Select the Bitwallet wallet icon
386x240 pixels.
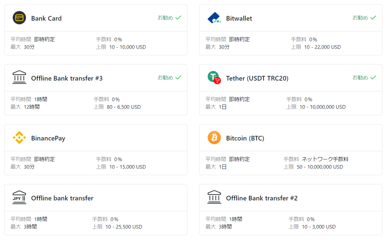click(214, 17)
